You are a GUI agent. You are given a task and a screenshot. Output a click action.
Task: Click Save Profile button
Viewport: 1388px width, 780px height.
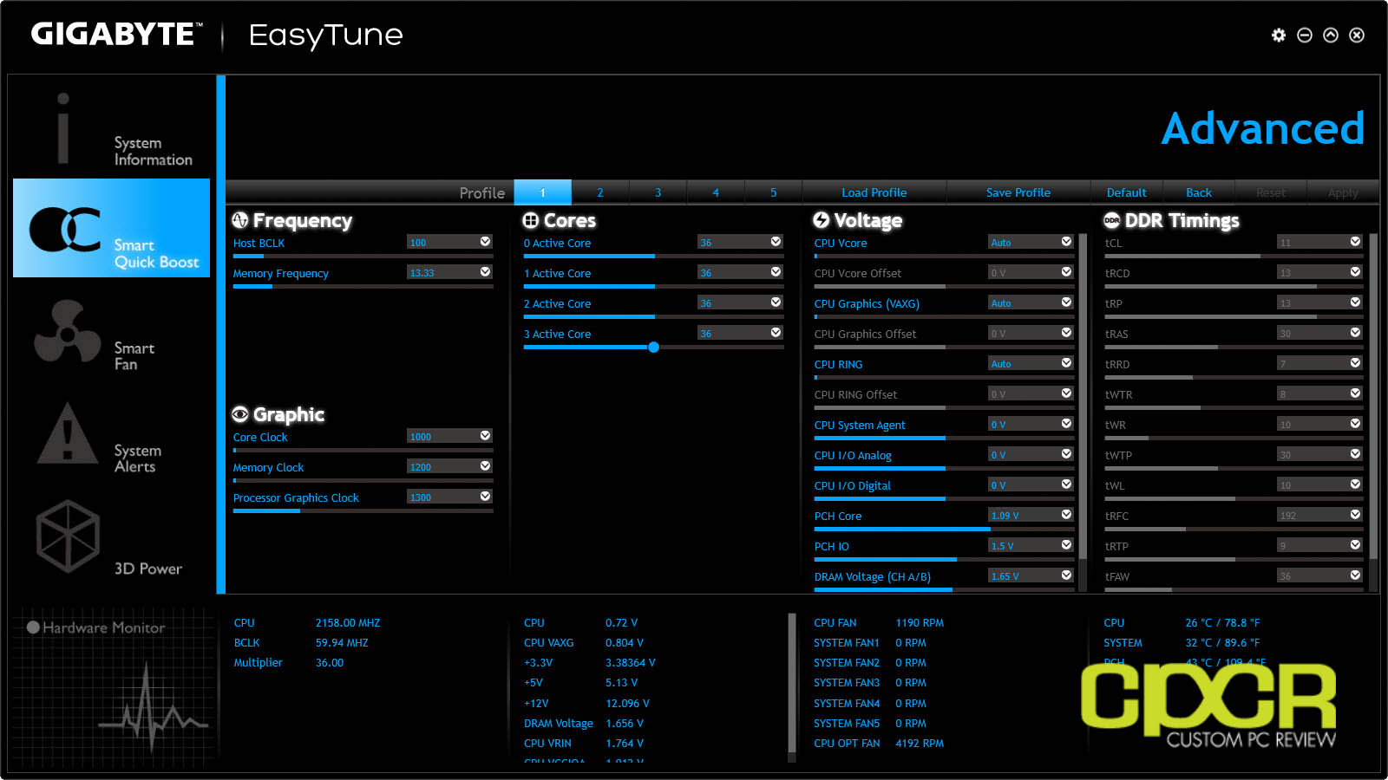(x=1018, y=192)
